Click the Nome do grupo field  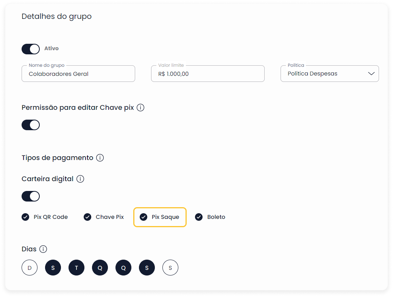(78, 74)
